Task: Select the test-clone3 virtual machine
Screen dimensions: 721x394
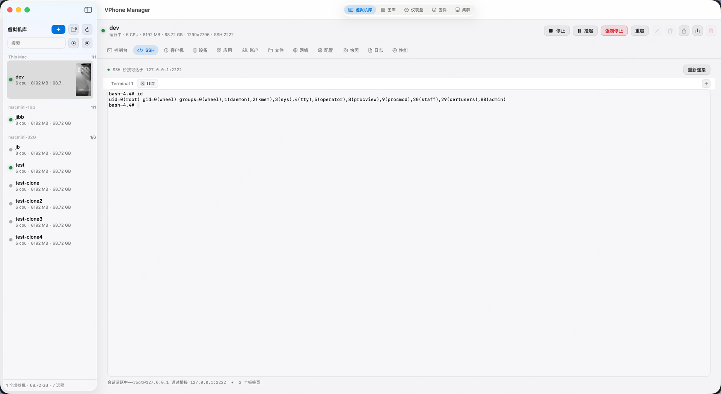Action: 50,222
